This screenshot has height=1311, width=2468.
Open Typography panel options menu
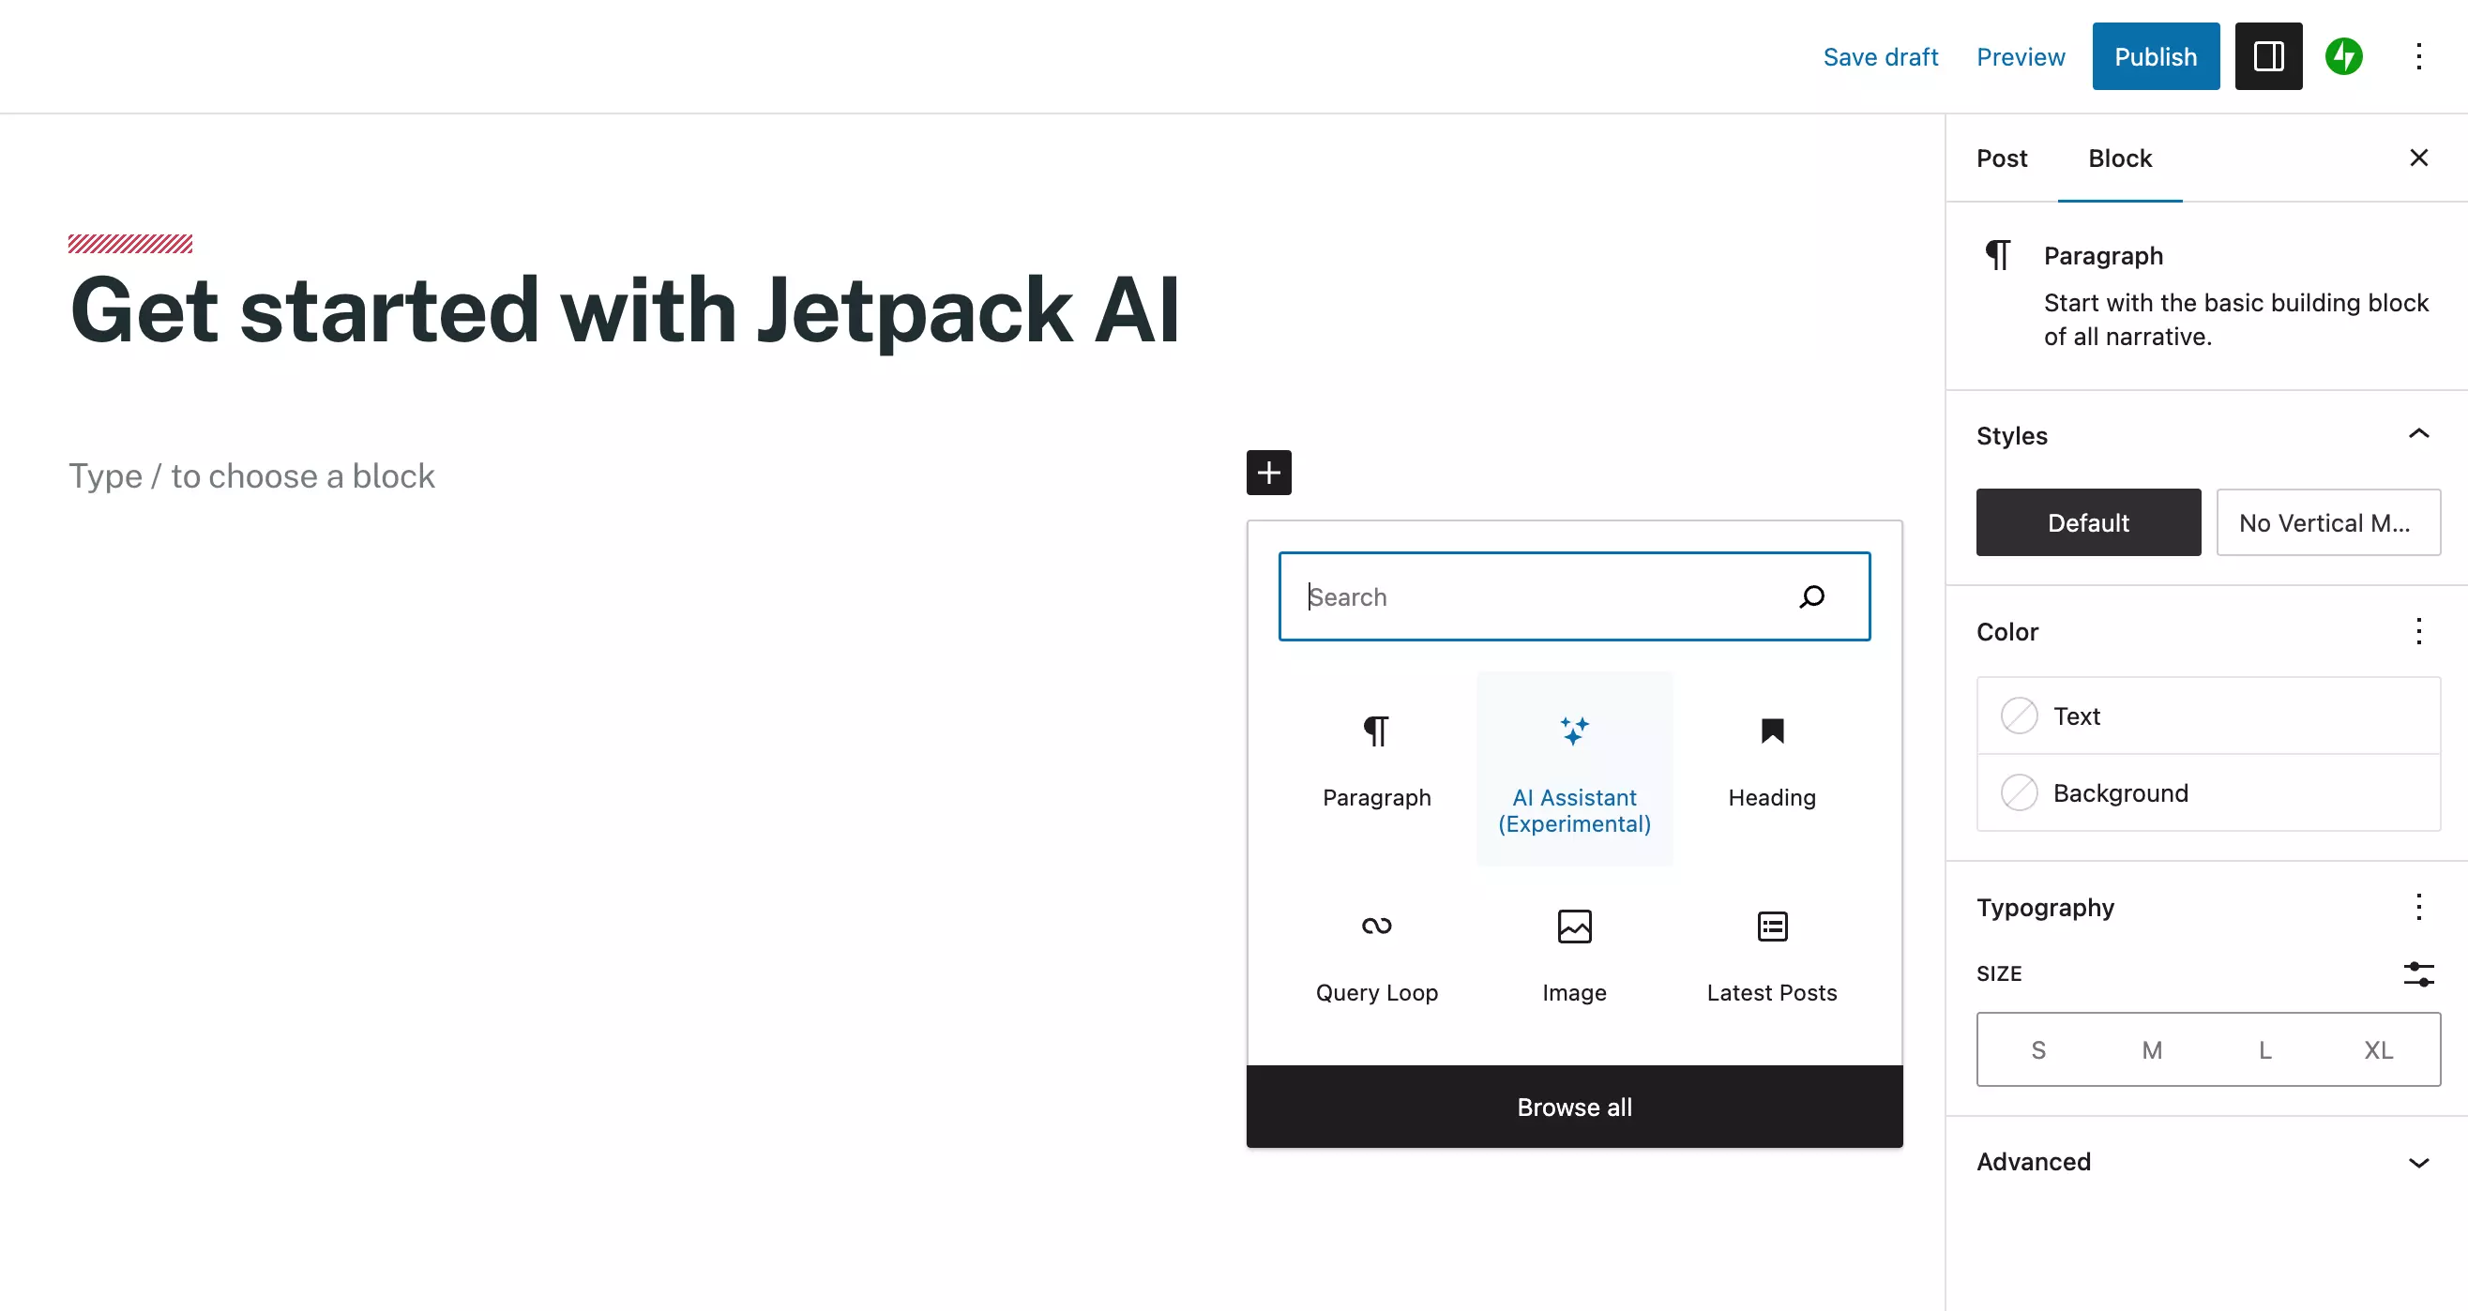(x=2418, y=907)
